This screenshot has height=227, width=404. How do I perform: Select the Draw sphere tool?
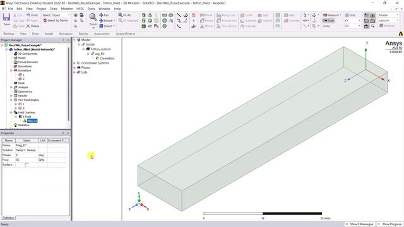150,21
